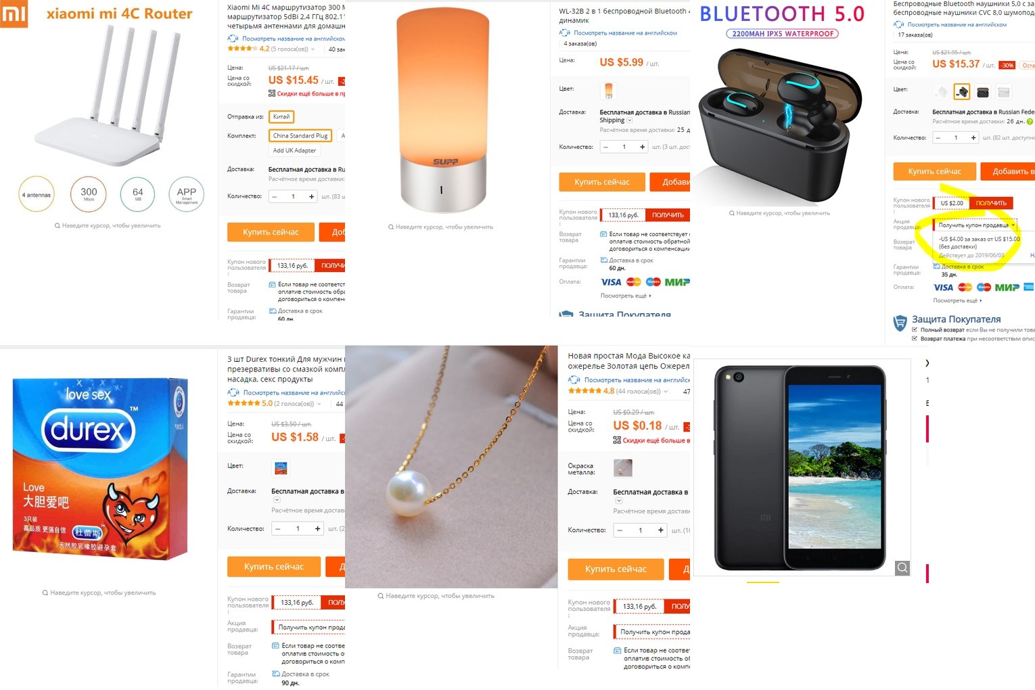Click plus icon in the router quantity field

(311, 197)
